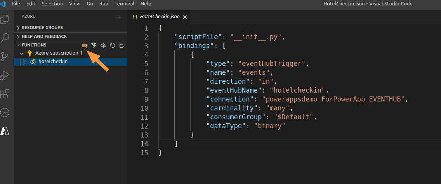Select Azure subscription 1 tree item
Viewport: 441px width, 184px height.
[59, 53]
